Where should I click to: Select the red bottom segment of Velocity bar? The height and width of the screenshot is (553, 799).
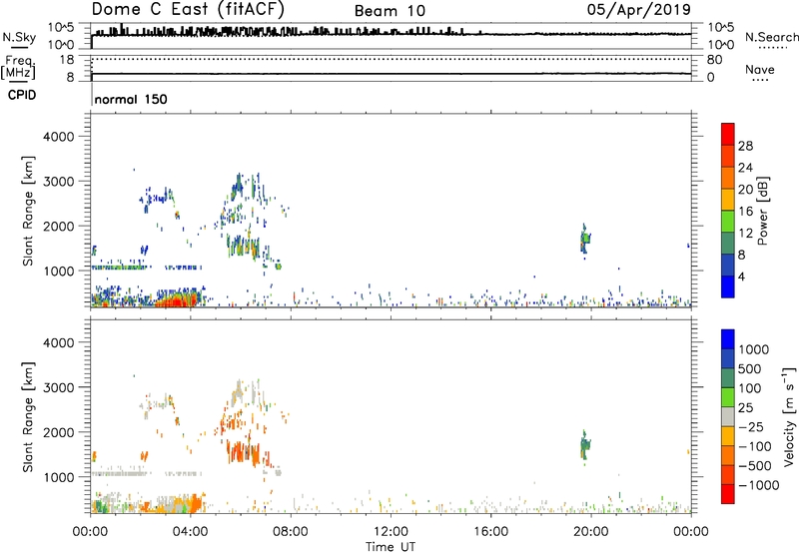coord(728,494)
